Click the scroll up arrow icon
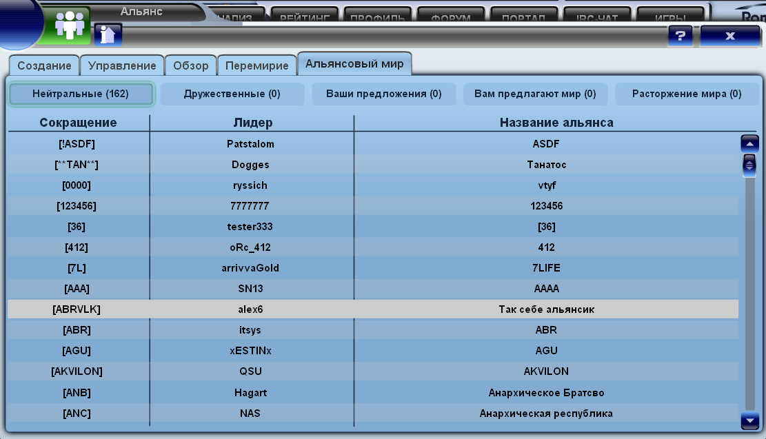766x439 pixels. coord(749,143)
